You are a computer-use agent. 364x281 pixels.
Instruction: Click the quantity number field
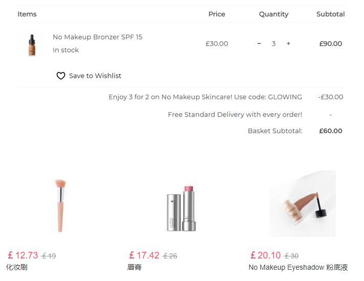pyautogui.click(x=273, y=44)
